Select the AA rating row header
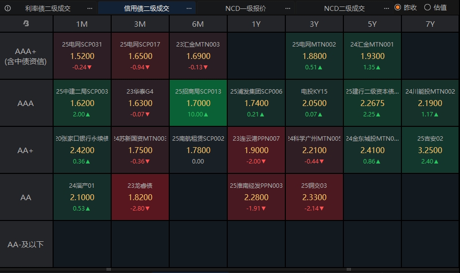460x273 pixels. pyautogui.click(x=26, y=197)
